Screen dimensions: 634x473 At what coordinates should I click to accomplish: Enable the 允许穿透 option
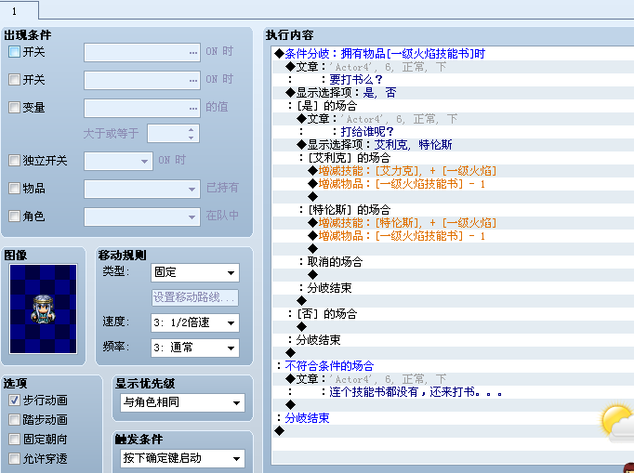point(14,459)
